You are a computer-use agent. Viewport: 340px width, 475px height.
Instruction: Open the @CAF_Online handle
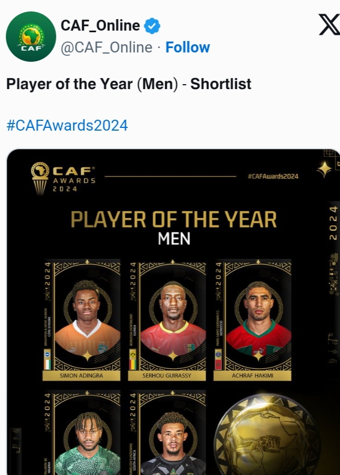pos(106,48)
